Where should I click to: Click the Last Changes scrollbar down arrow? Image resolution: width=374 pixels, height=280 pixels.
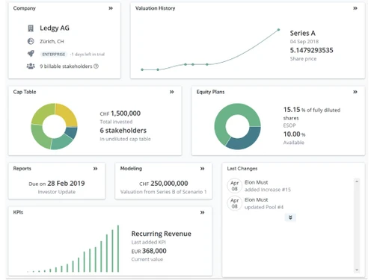pos(357,270)
